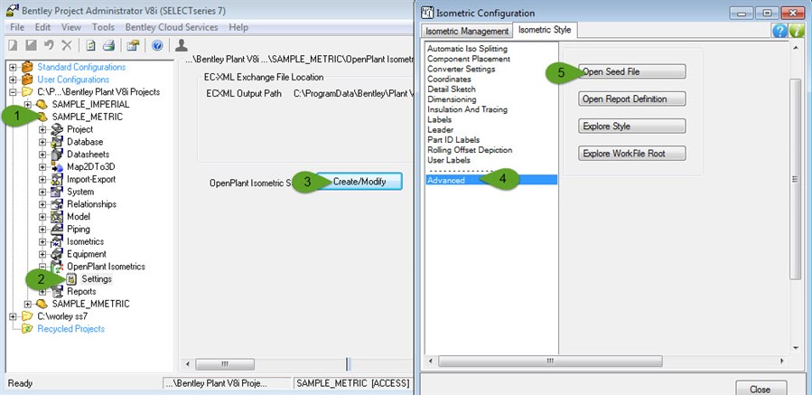Collapse the Bentley Plant V8i Projects folder
Viewport: 812px width, 395px height.
click(13, 92)
